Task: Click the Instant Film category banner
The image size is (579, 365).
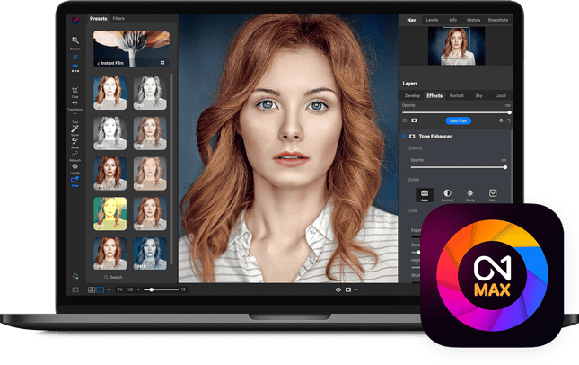Action: tap(131, 49)
